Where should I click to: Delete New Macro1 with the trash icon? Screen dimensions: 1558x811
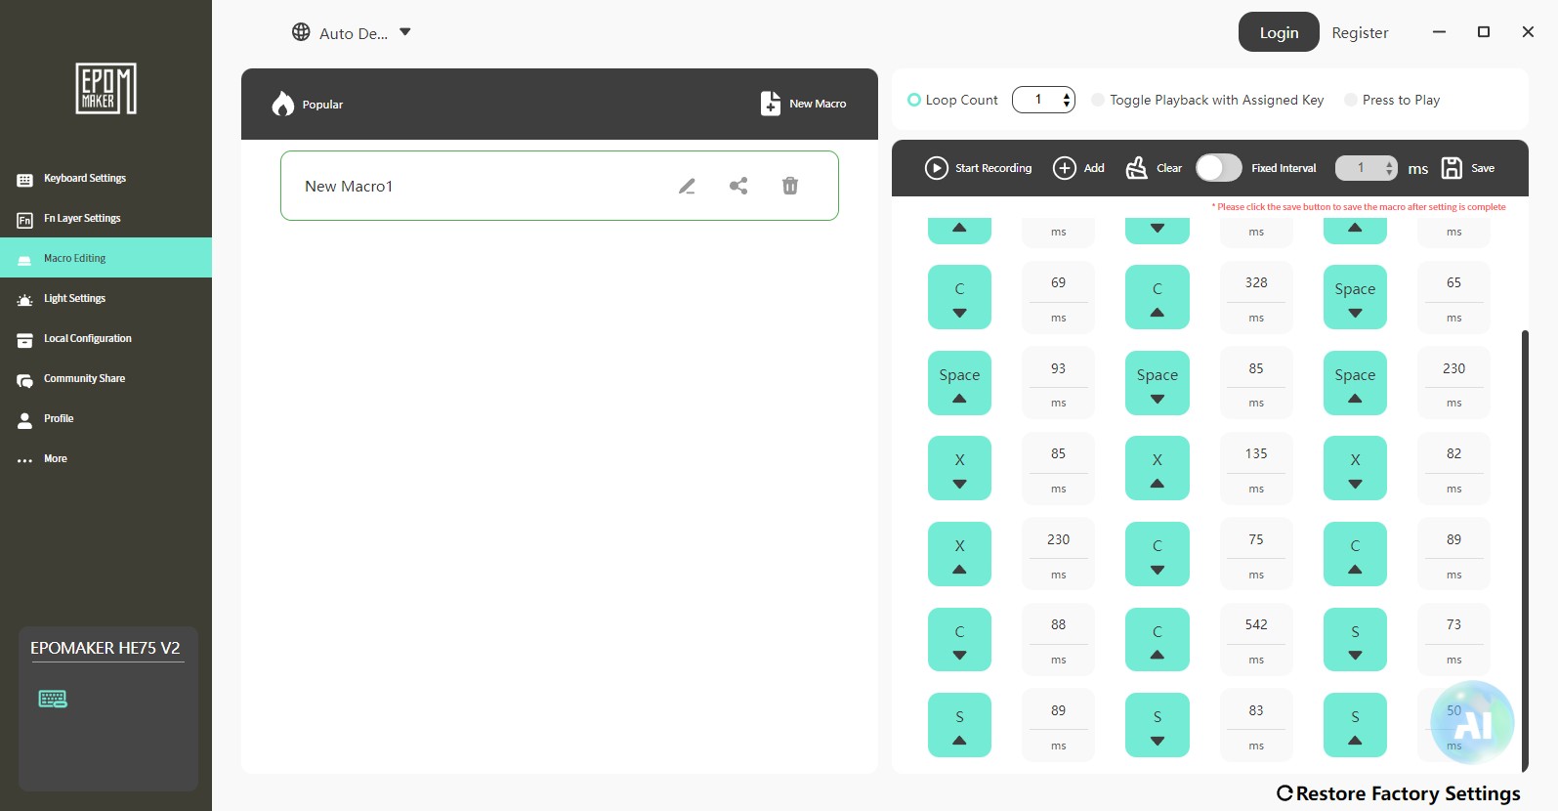(790, 186)
